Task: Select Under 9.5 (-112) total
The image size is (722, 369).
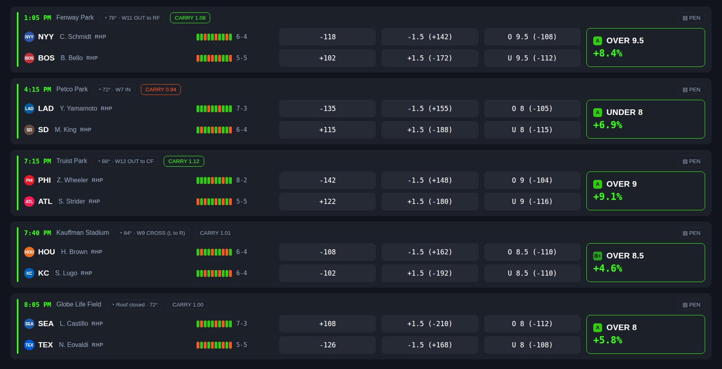Action: coord(532,58)
